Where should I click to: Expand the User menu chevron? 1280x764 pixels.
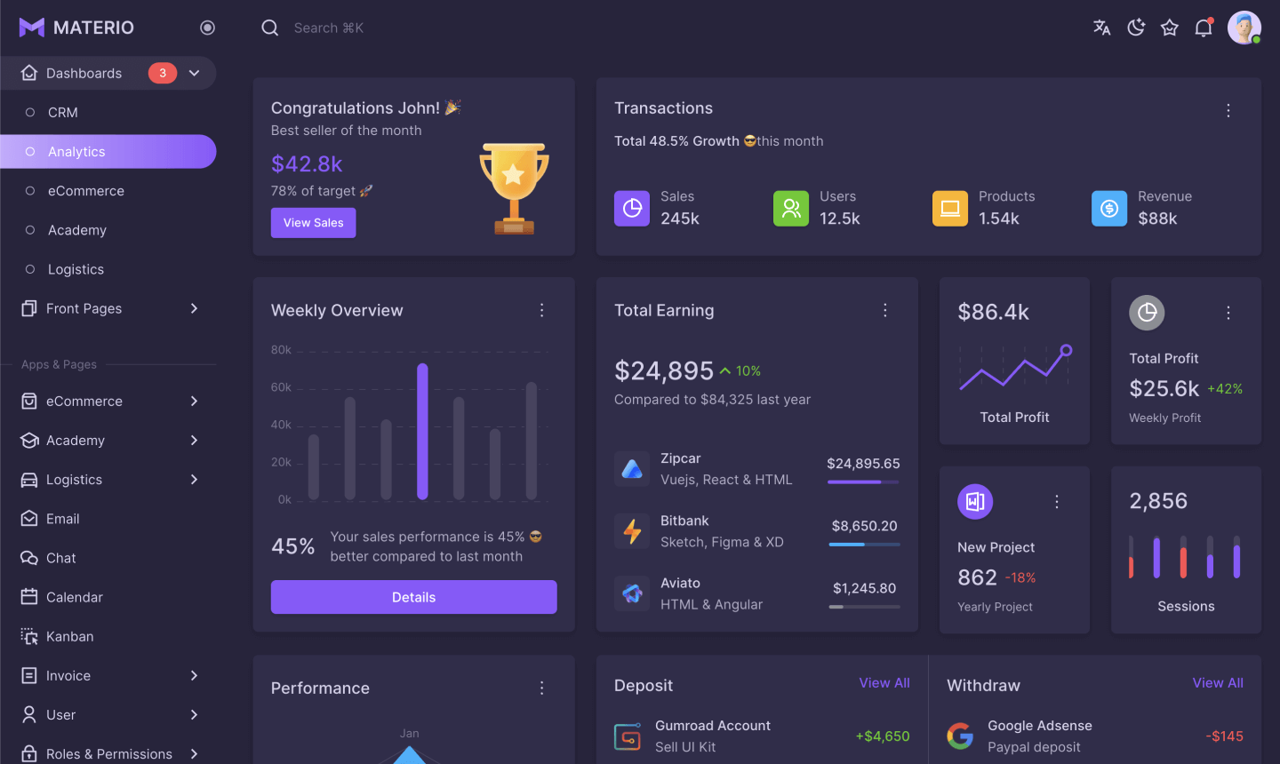point(194,714)
